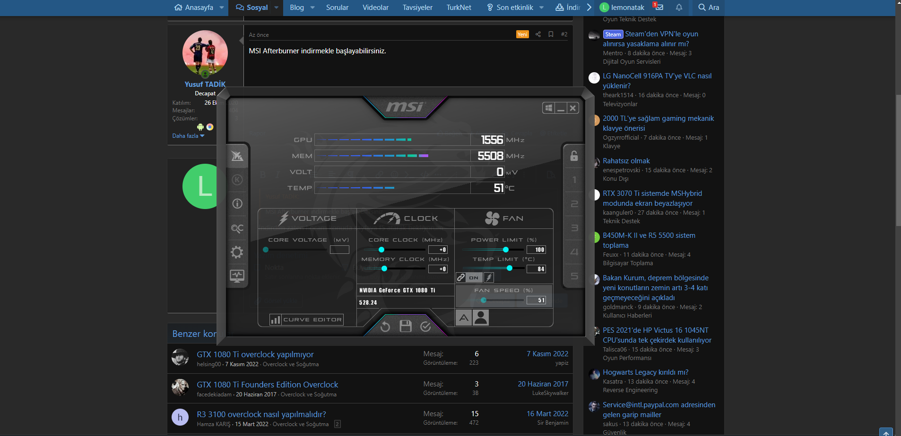Open 'R3 3100 overclock nasıl yapılmalıdır?' thread
Image resolution: width=901 pixels, height=436 pixels.
point(261,414)
